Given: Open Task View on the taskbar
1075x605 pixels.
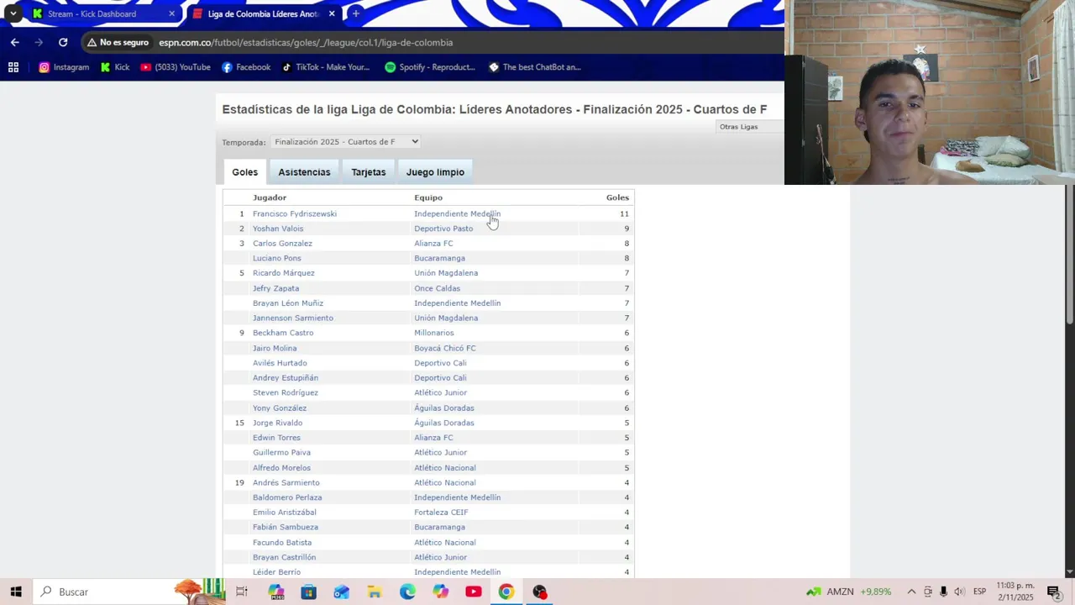Looking at the screenshot, I should 242,592.
